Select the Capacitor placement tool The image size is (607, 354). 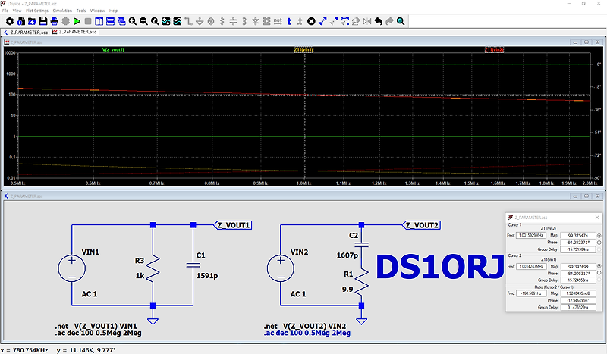click(233, 22)
